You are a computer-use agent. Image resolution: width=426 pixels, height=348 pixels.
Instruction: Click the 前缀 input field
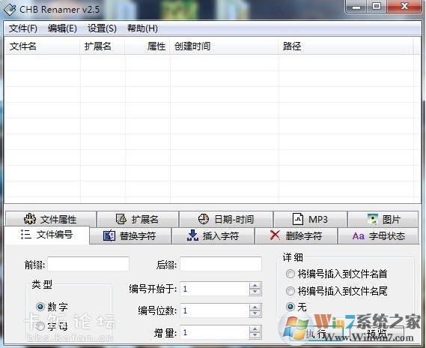click(88, 264)
